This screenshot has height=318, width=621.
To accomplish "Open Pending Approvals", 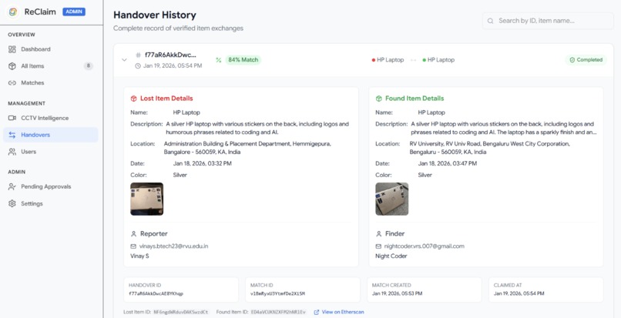I will (50, 186).
